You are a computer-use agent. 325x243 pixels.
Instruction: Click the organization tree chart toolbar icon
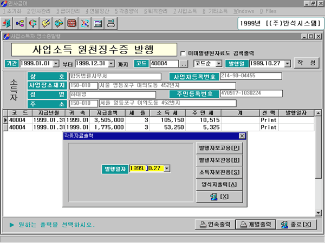20,24
